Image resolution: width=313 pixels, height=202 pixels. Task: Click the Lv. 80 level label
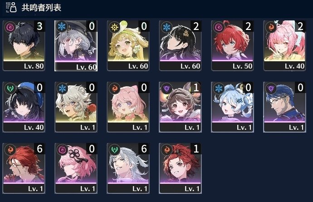point(34,66)
